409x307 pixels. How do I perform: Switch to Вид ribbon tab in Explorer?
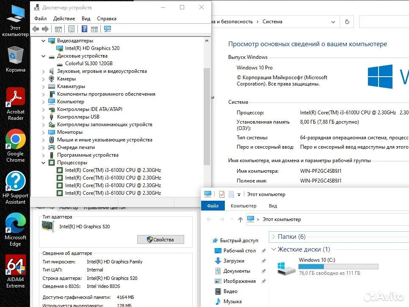(273, 206)
